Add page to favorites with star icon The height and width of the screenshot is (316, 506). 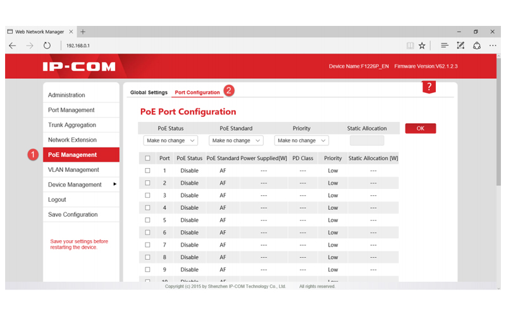[422, 46]
